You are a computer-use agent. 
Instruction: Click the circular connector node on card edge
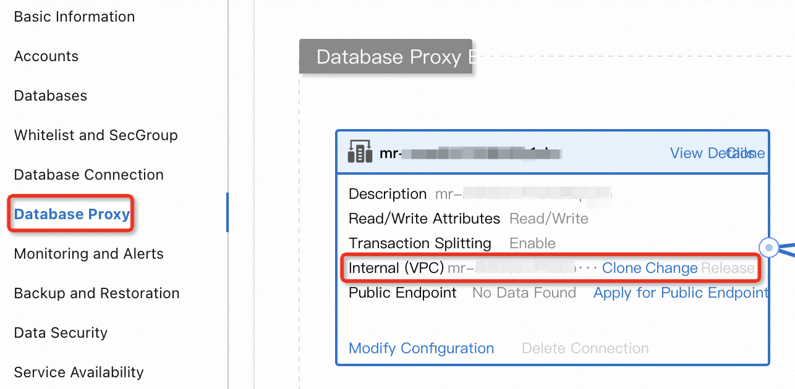tap(769, 248)
